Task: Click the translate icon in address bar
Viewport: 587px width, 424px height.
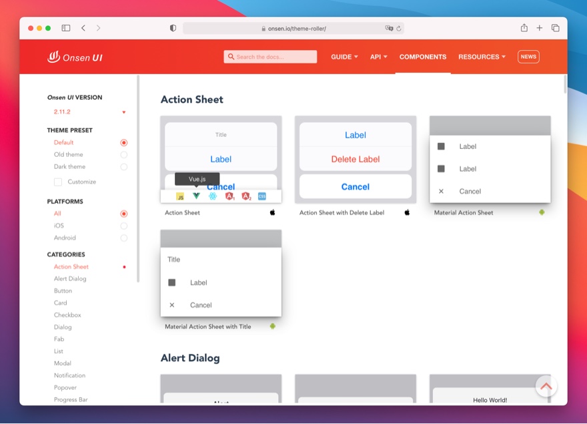Action: click(389, 28)
